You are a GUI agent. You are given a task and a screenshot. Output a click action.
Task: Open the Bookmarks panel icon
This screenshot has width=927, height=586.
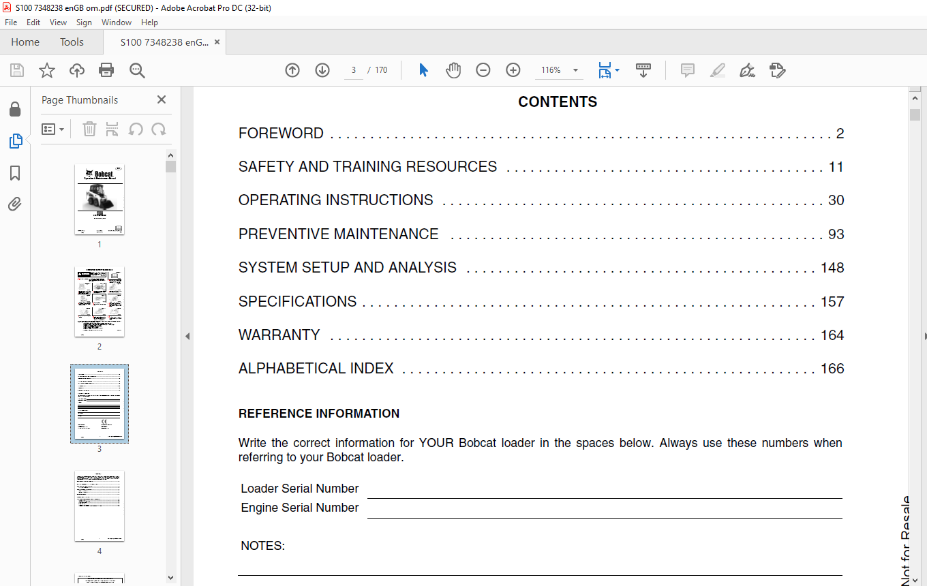click(x=15, y=173)
